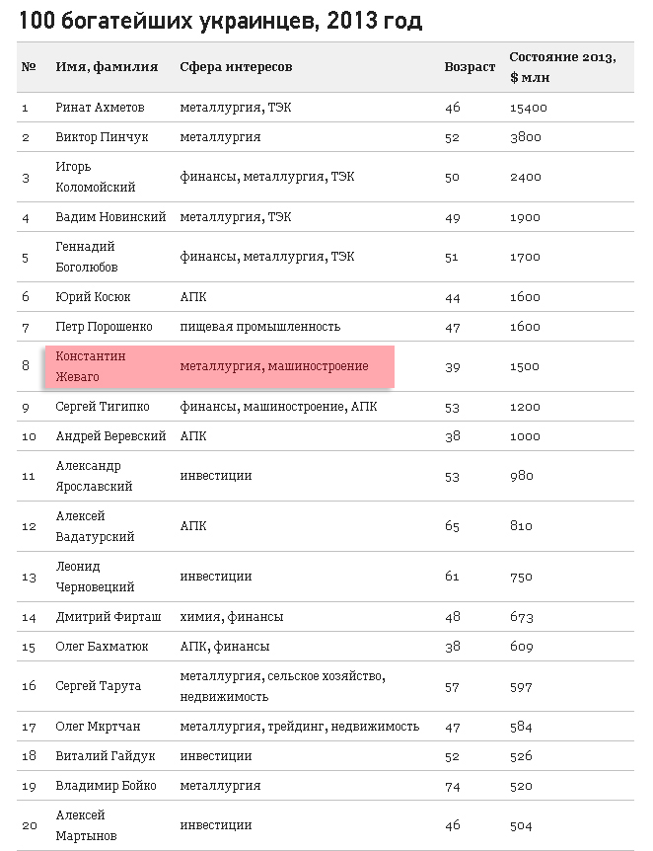Click on Виктор Пинчук's name
The image size is (653, 851).
tap(102, 137)
